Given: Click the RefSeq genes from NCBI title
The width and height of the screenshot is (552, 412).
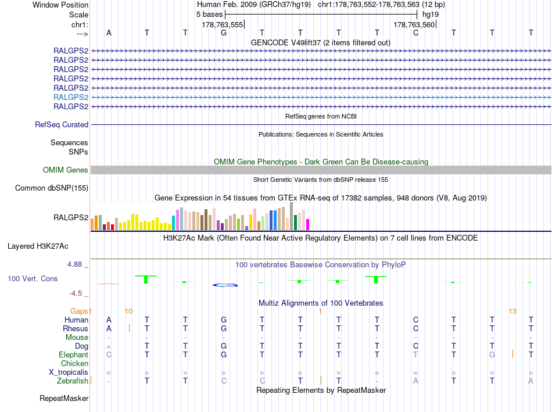Looking at the screenshot, I should [x=321, y=116].
